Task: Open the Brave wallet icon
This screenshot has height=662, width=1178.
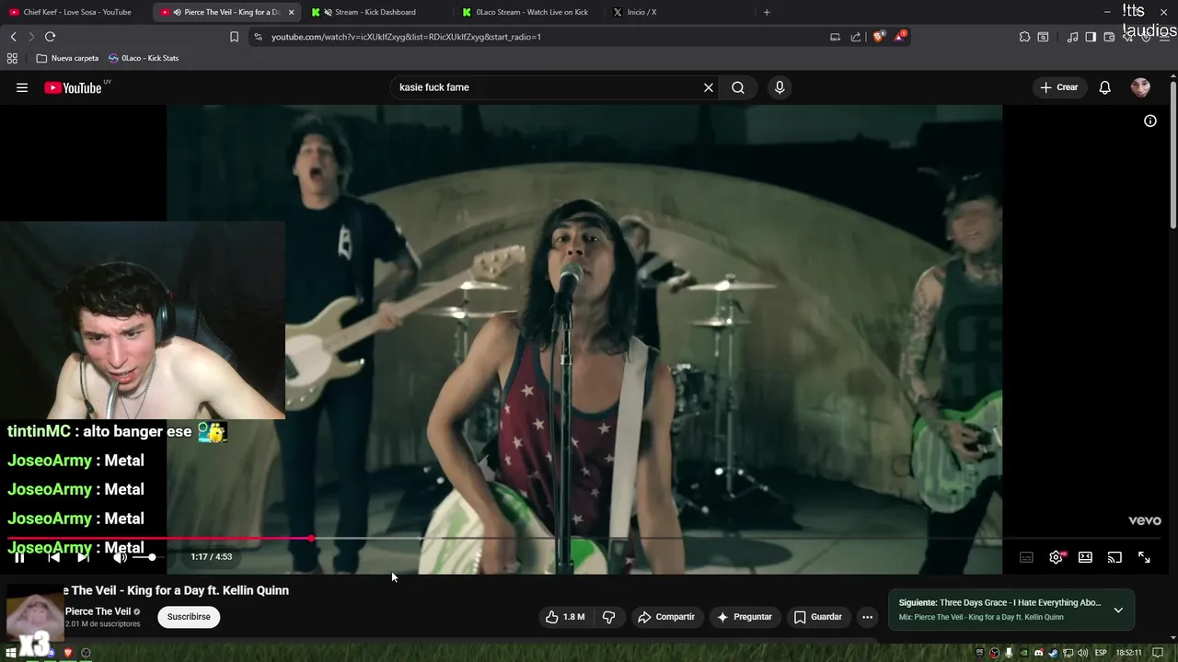Action: 1109,37
